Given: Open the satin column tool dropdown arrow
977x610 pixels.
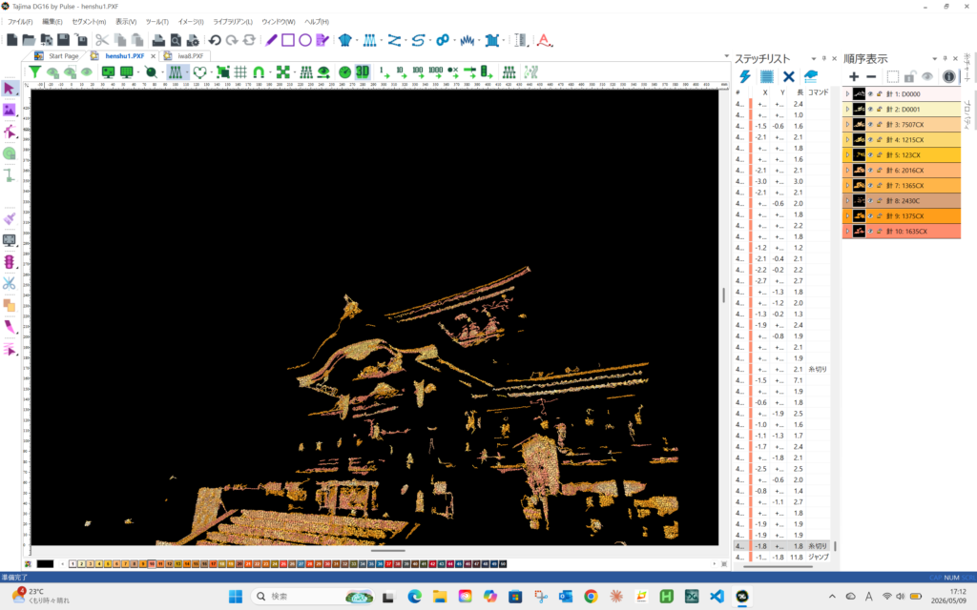Looking at the screenshot, I should click(382, 40).
